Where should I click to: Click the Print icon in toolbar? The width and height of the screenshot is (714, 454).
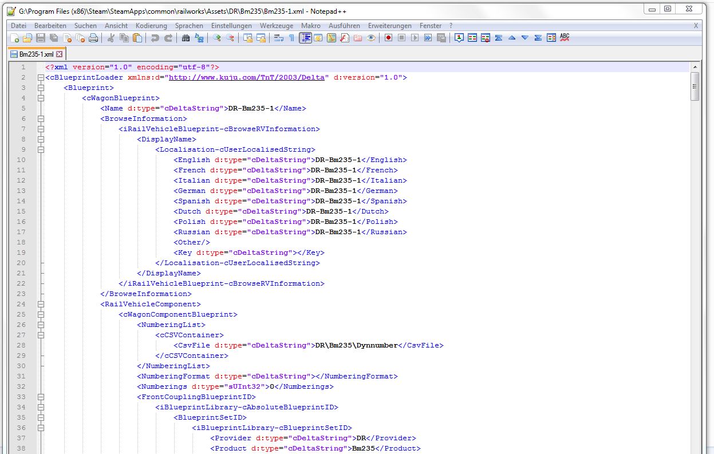(93, 38)
